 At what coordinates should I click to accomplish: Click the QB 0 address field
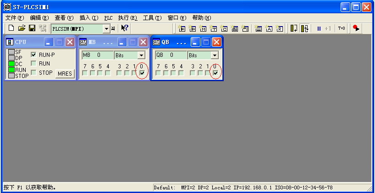tap(171, 55)
